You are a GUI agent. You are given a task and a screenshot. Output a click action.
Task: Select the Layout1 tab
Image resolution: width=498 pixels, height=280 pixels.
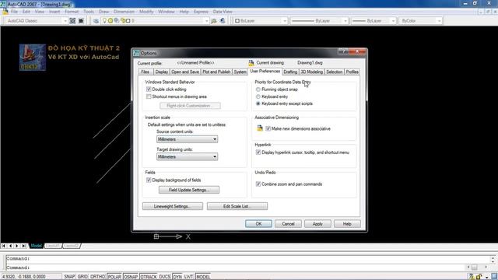coord(53,246)
